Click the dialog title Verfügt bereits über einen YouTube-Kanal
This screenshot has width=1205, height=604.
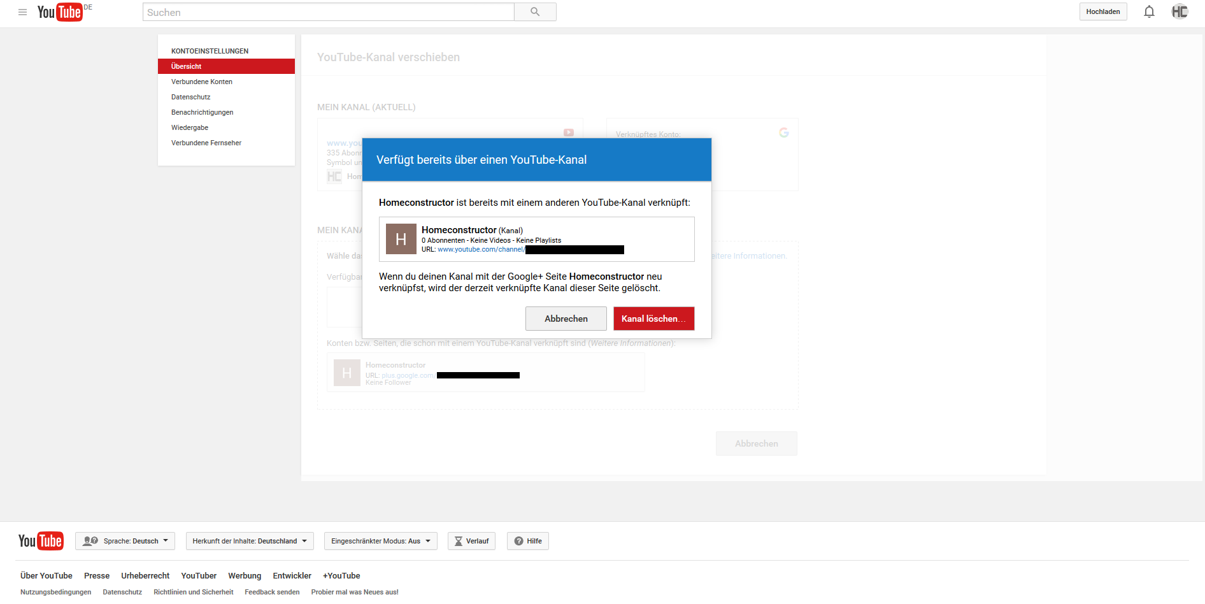tap(481, 160)
